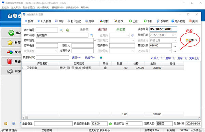Click the 保存 save toolbar icon

[x=56, y=21]
